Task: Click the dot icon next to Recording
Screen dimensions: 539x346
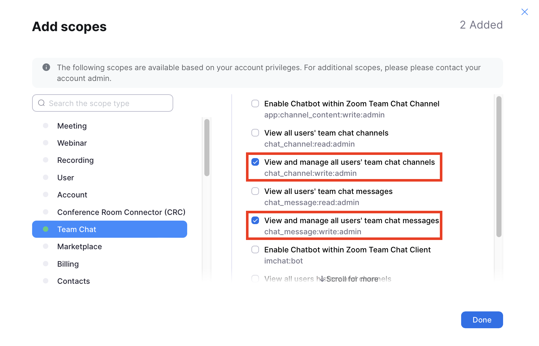Action: coord(46,160)
